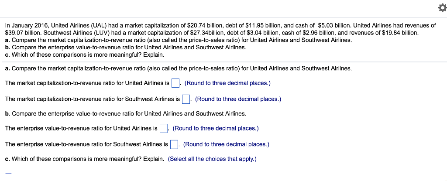Click the opening line "In January 2016, United Airlines"
The width and height of the screenshot is (447, 181).
(220, 26)
